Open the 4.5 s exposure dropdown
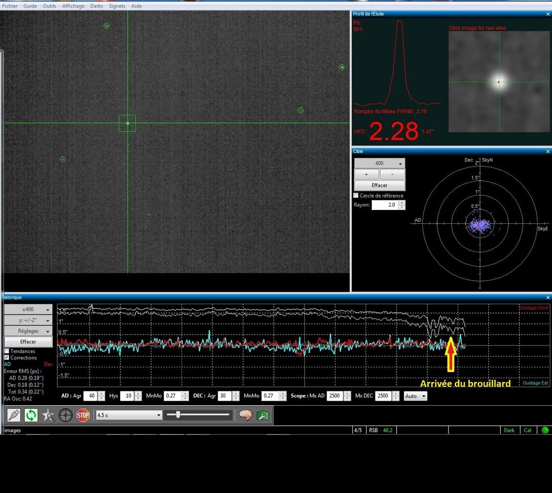This screenshot has height=493, width=552. pyautogui.click(x=129, y=415)
